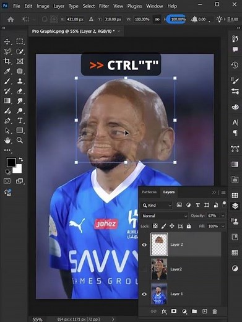242x322 pixels.
Task: Select the Crop tool
Action: [7, 61]
